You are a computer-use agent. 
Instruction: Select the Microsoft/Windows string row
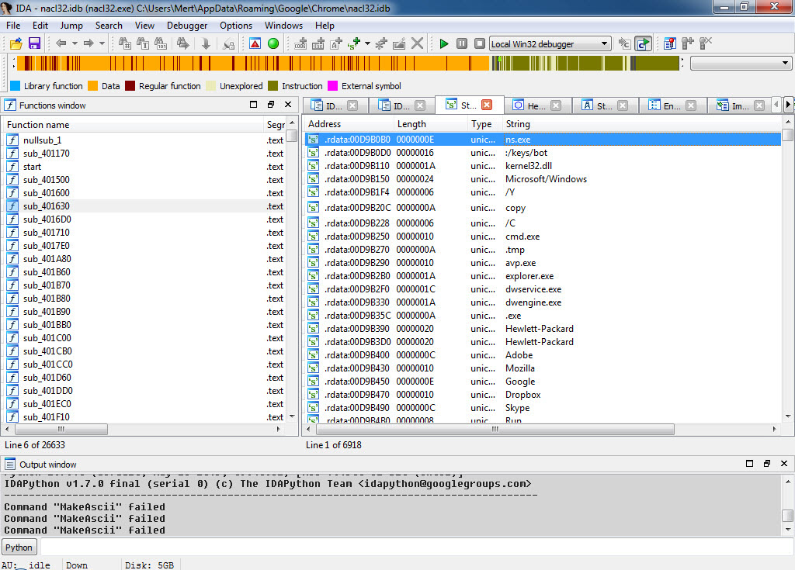tap(543, 179)
